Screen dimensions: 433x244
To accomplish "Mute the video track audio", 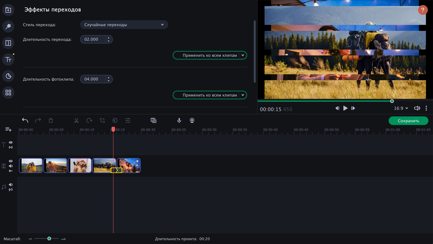I will point(11,166).
